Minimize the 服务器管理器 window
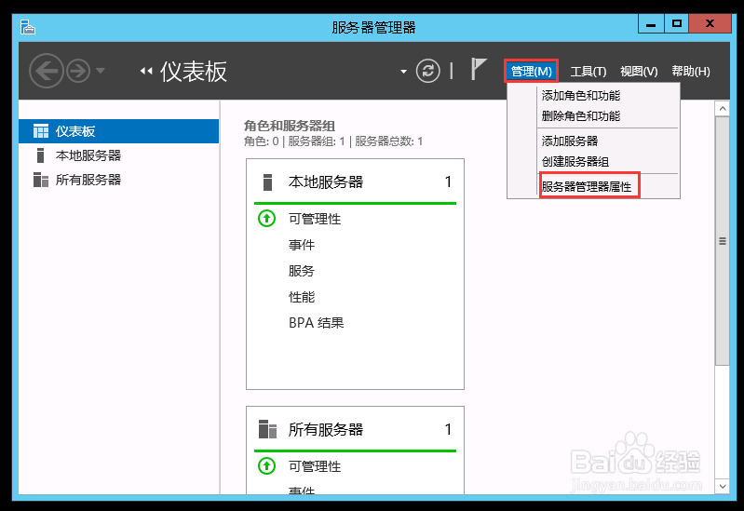The width and height of the screenshot is (744, 511). (x=651, y=23)
